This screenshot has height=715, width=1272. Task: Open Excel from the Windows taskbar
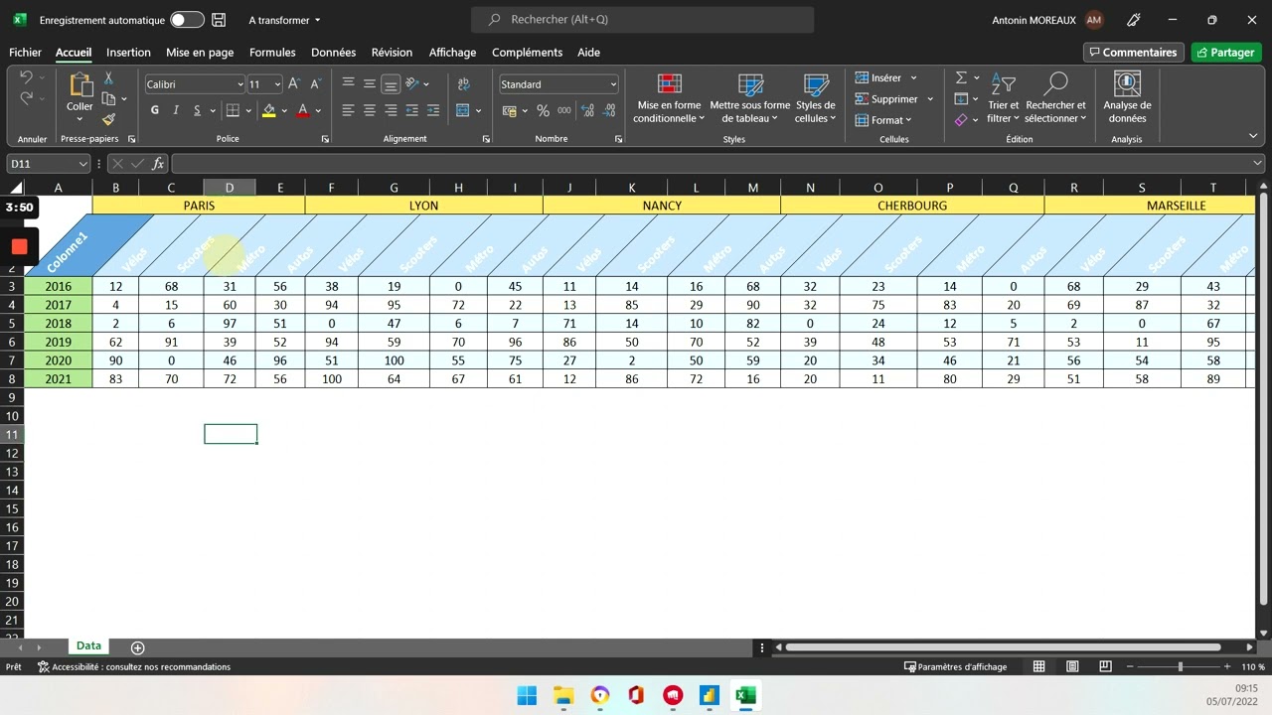744,695
